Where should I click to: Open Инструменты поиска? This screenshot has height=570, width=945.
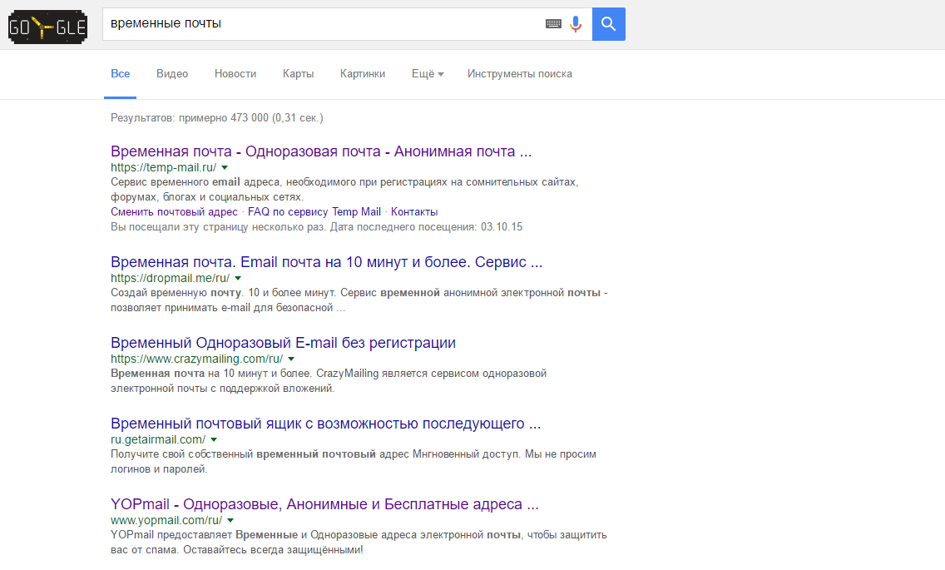point(520,73)
